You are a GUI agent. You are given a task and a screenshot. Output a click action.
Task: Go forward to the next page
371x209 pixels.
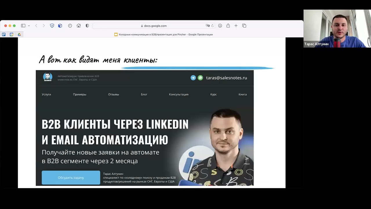(x=44, y=26)
